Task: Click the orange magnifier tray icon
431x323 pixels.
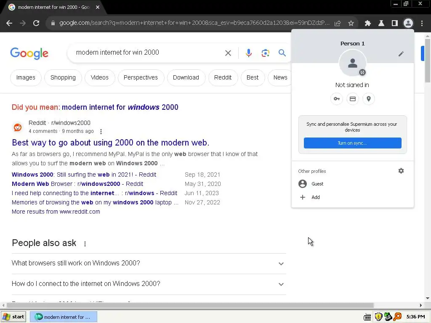Action: [397, 317]
